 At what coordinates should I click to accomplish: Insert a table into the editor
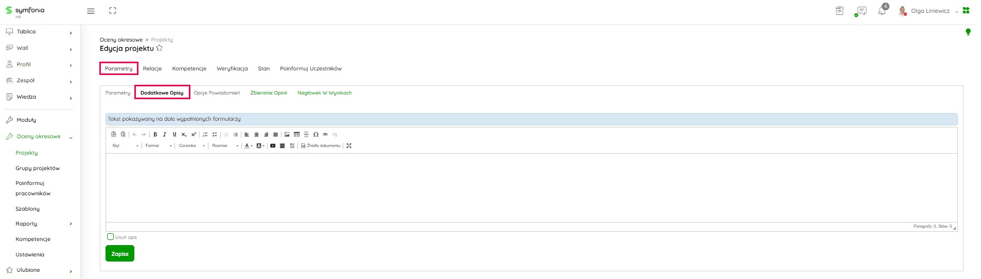(296, 135)
